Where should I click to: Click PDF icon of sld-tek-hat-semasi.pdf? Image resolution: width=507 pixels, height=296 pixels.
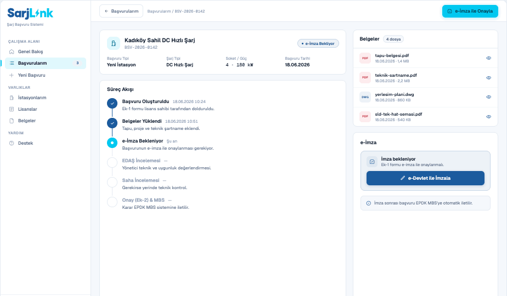tap(365, 116)
